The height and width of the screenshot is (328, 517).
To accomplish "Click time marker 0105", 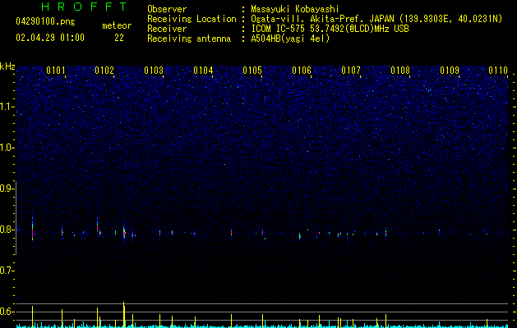I will [x=252, y=71].
